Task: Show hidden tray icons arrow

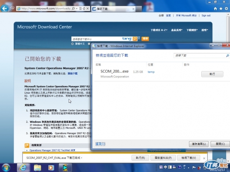Action: [x=189, y=168]
